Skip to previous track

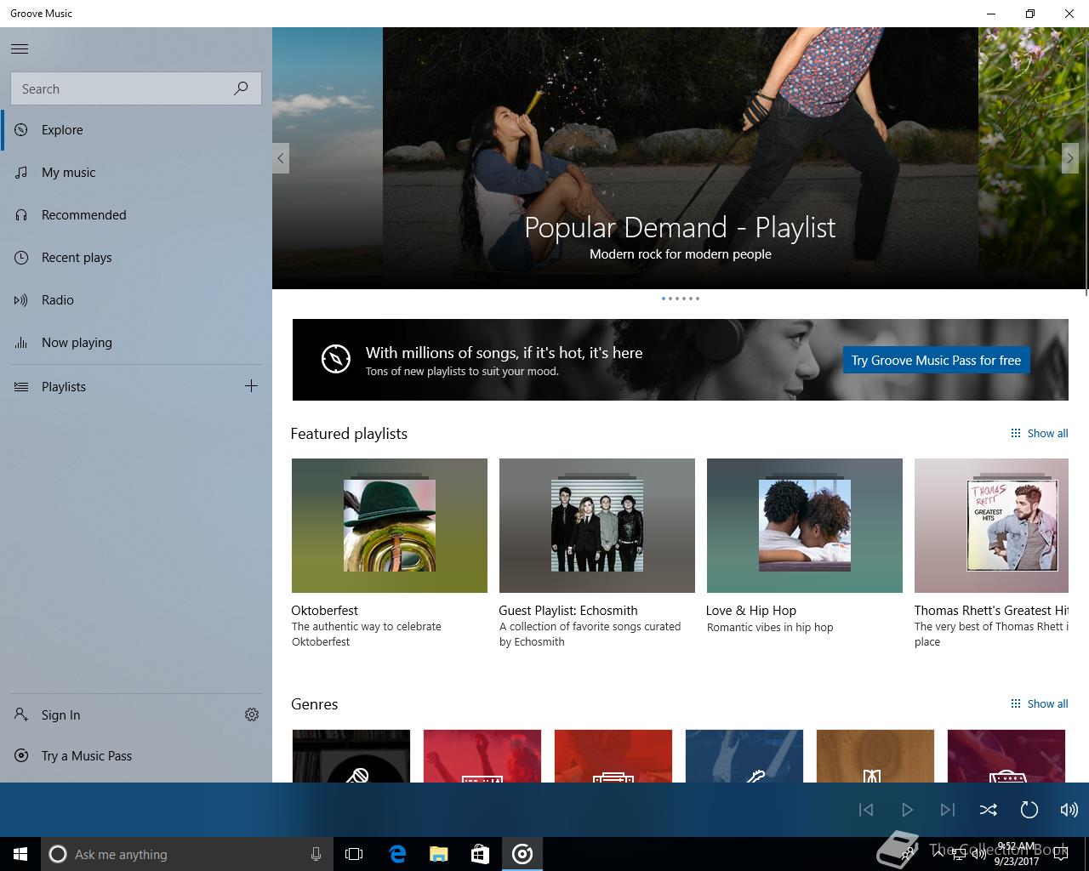tap(866, 810)
